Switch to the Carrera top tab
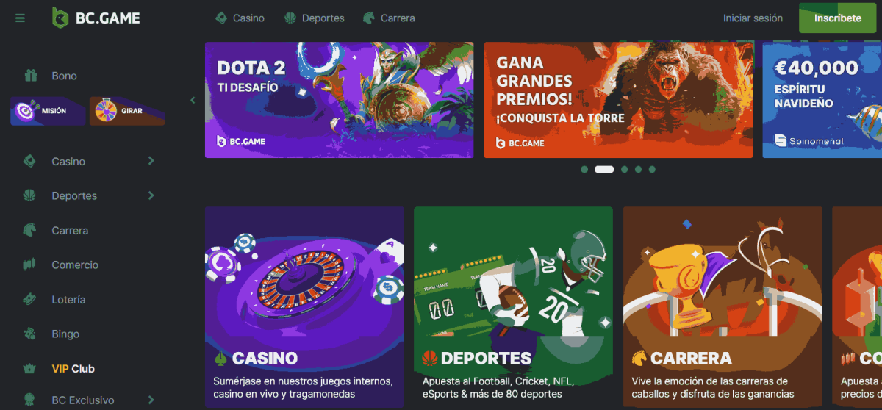Image resolution: width=882 pixels, height=410 pixels. [389, 18]
